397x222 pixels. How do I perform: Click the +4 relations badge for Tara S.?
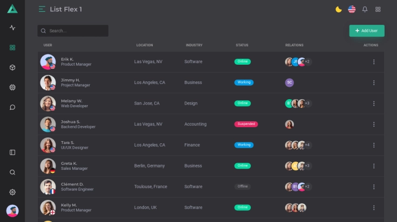(x=307, y=145)
